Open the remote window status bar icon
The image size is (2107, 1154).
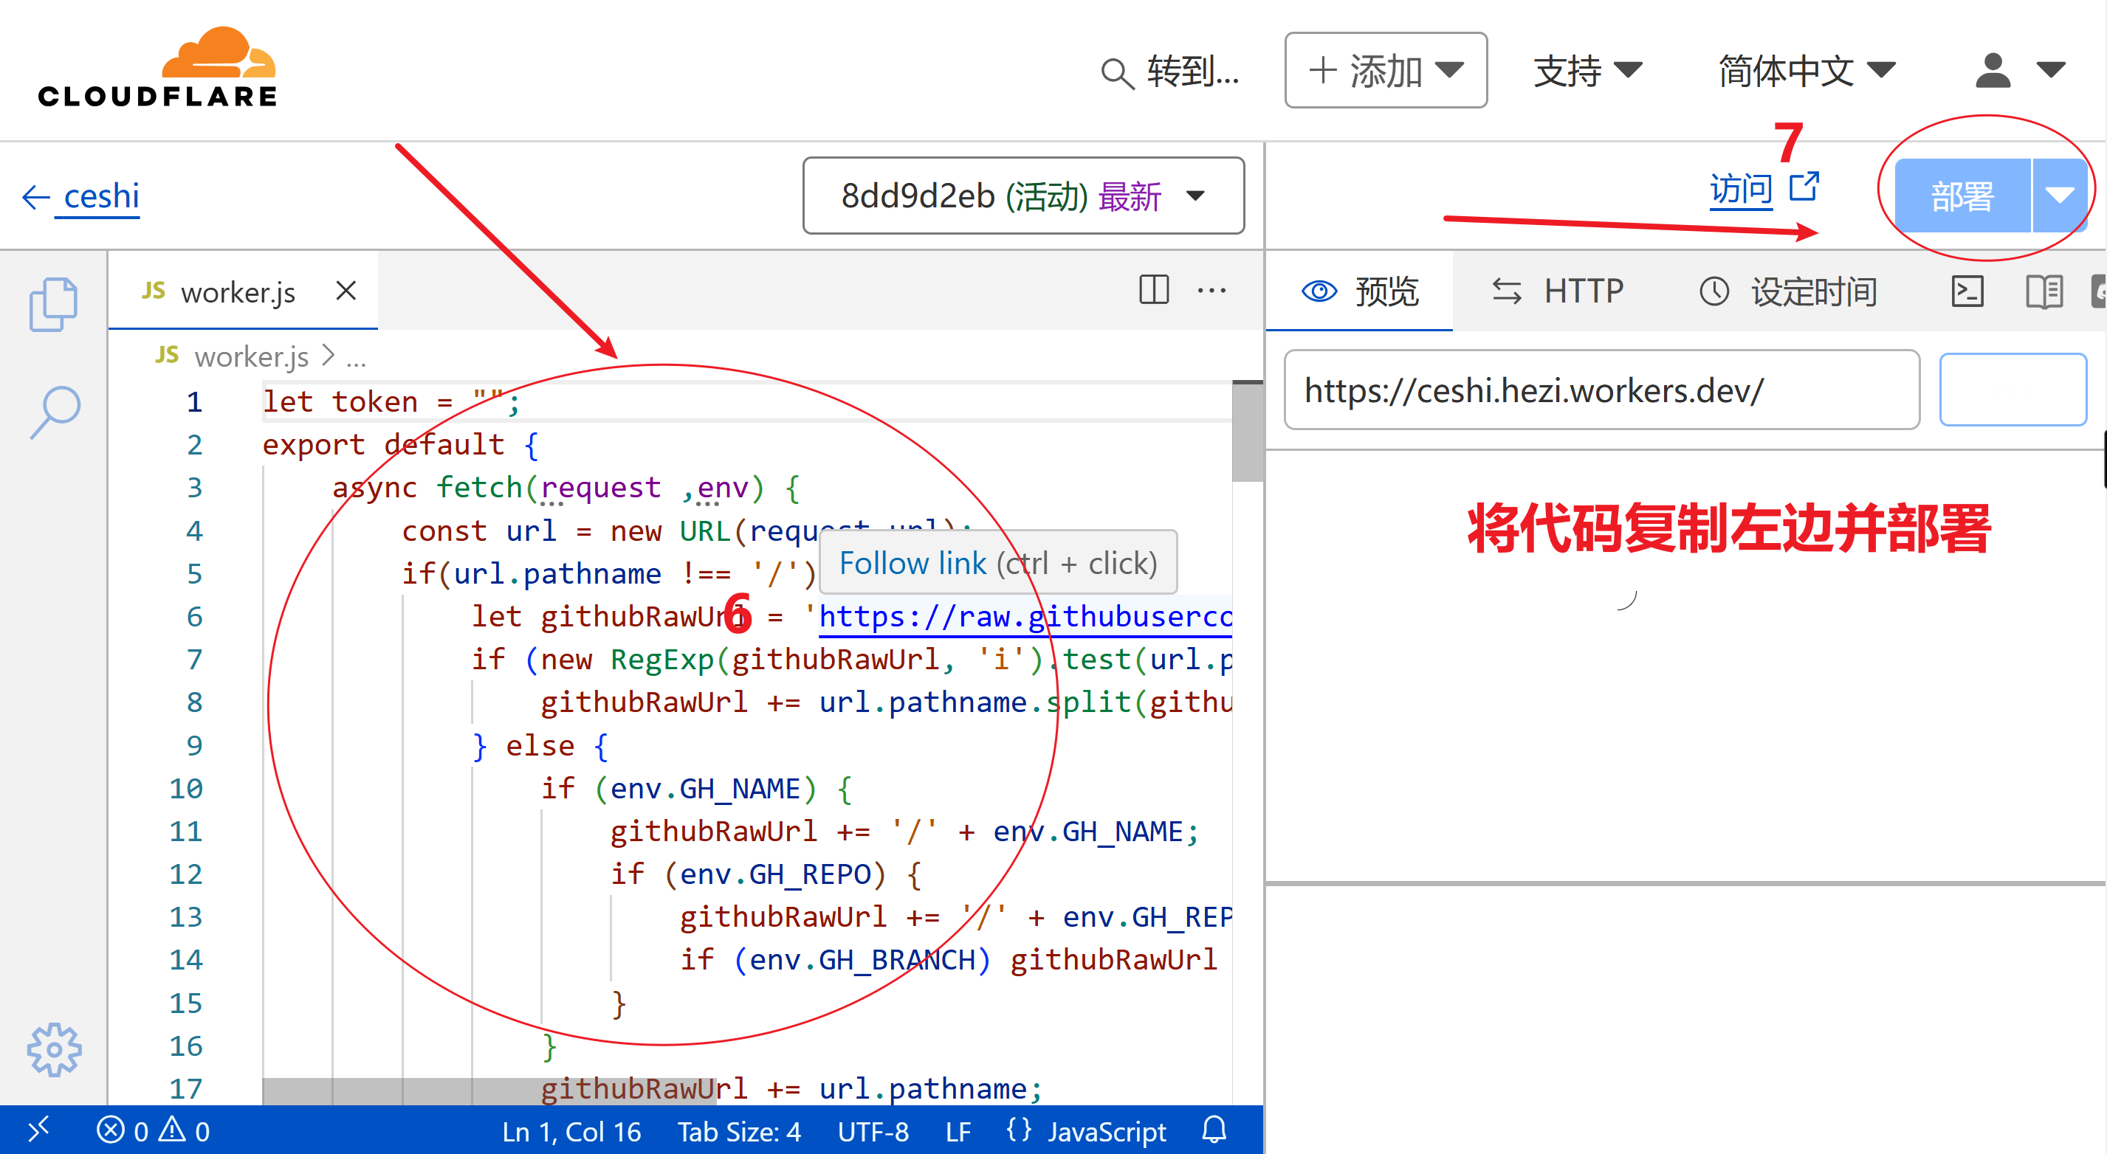coord(38,1131)
